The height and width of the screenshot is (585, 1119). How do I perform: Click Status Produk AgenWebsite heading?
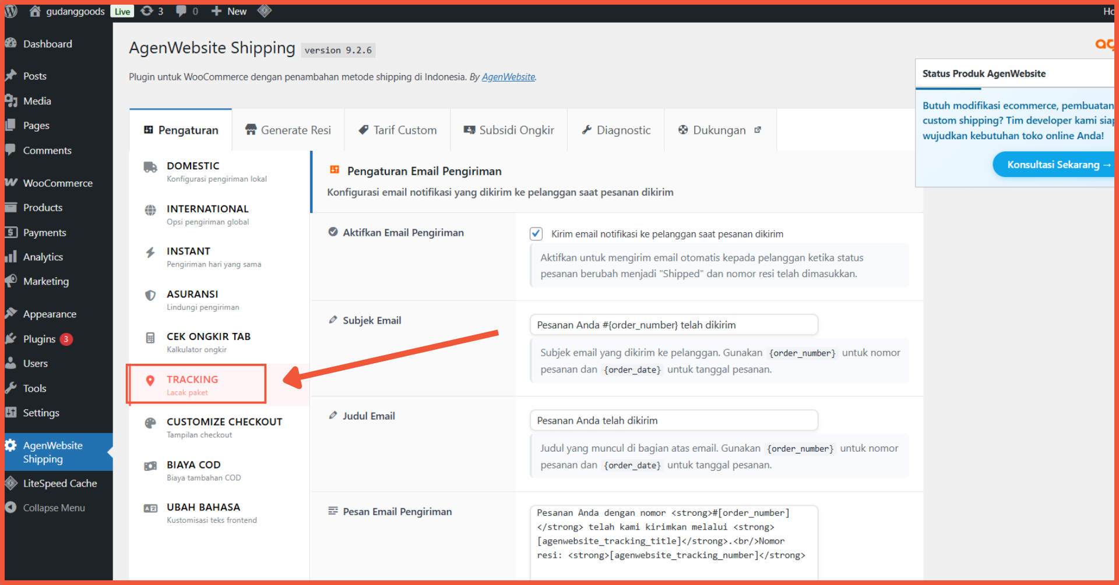click(984, 73)
